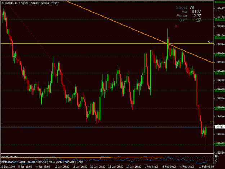This screenshot has height=169, width=225.
Task: Click the 4 Feb 00:00 date label
Action: pos(170,166)
